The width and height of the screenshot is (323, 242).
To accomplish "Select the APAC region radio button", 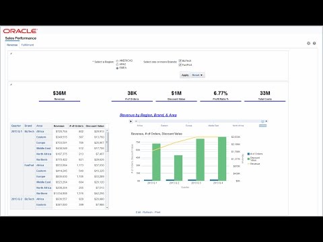I will pyautogui.click(x=117, y=65).
